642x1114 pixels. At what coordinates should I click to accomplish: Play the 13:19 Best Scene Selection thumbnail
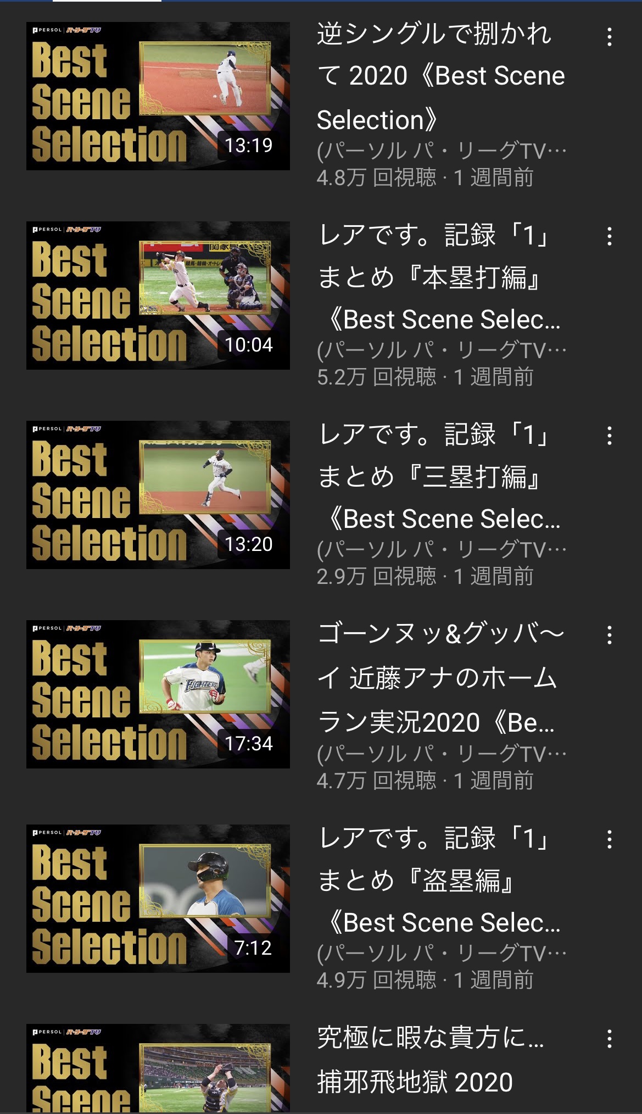coord(158,96)
